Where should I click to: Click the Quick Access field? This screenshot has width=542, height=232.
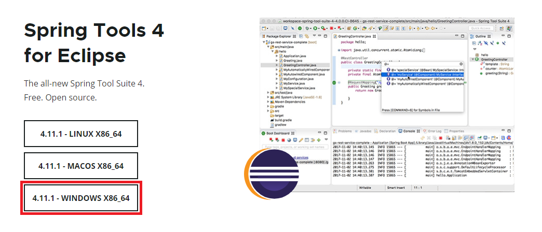[481, 28]
